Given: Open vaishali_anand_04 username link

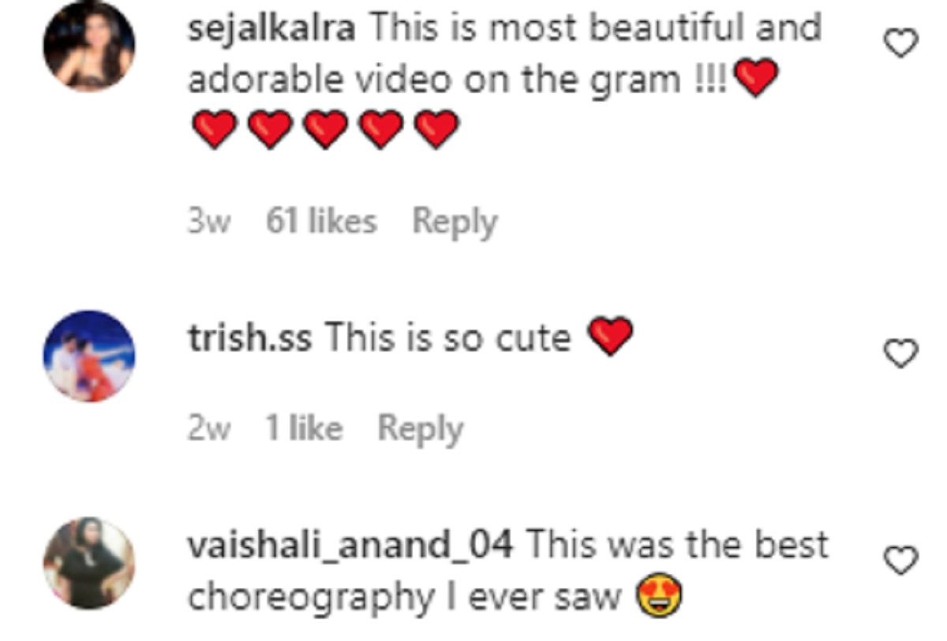Looking at the screenshot, I should [350, 545].
